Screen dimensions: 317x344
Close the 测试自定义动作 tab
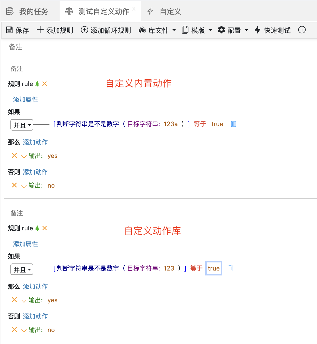point(134,9)
